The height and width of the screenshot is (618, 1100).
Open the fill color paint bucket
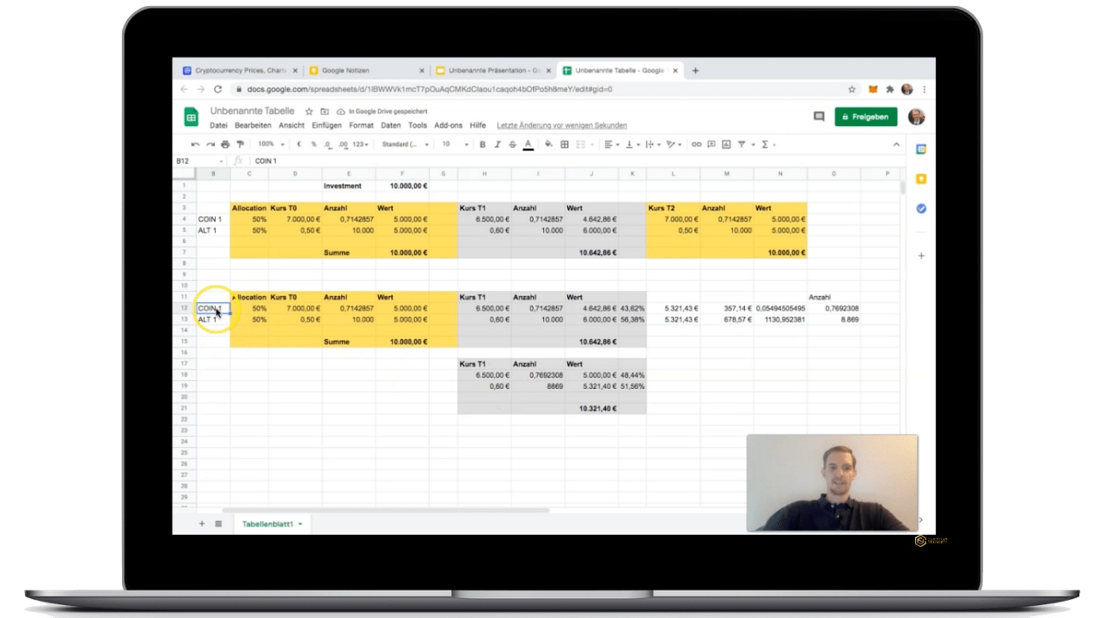(549, 144)
